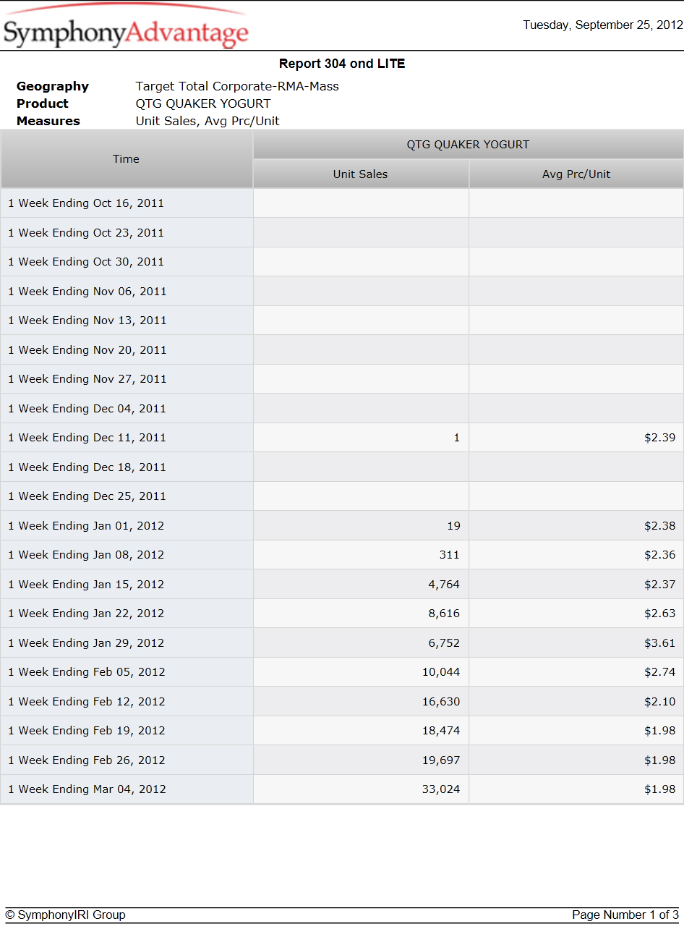Click average price $2.74

pos(660,672)
